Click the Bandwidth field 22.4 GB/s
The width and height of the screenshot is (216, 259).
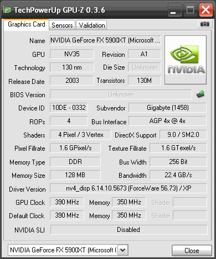tap(178, 175)
